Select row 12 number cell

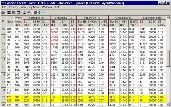click(4, 46)
